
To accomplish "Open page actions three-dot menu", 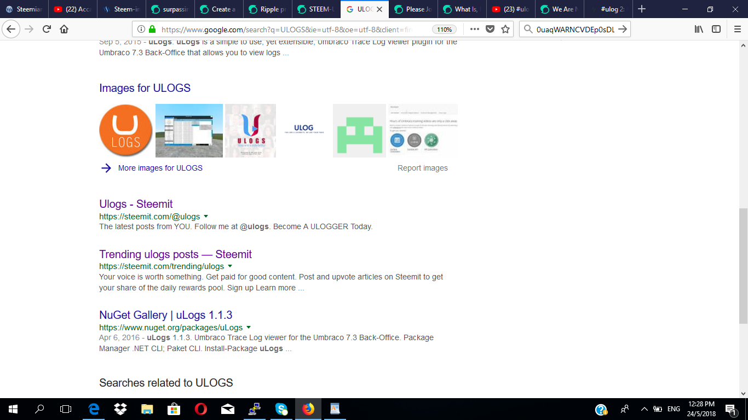I will pyautogui.click(x=475, y=29).
